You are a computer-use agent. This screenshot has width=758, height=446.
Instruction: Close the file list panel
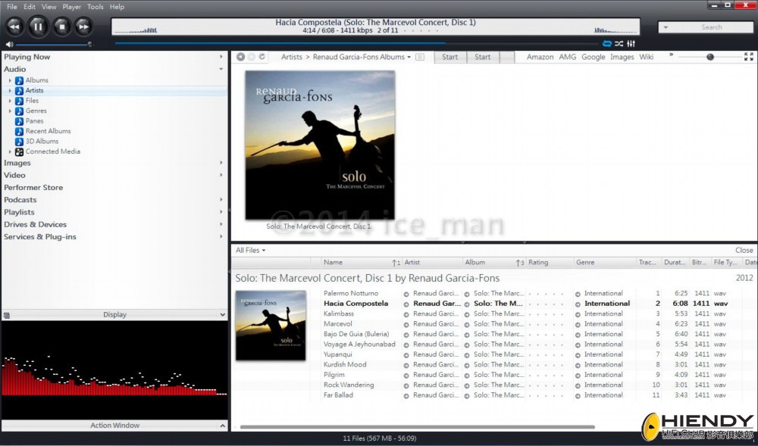pyautogui.click(x=744, y=251)
